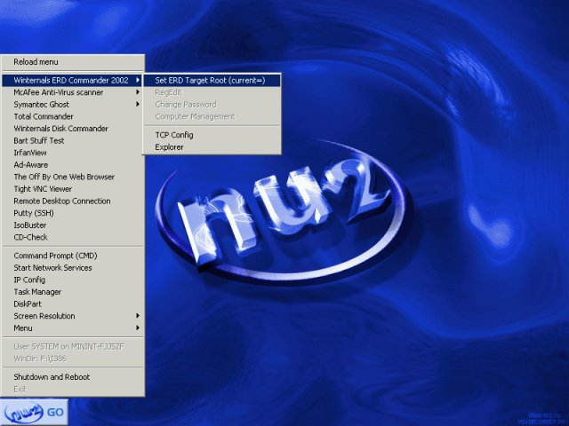Expand Screen Resolution submenu arrow

tap(138, 316)
